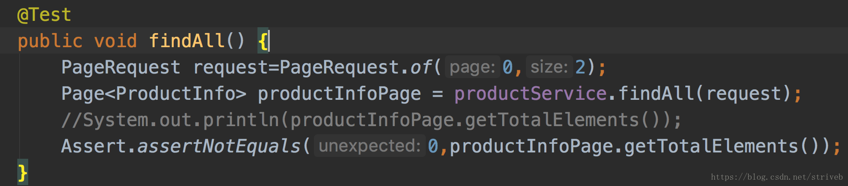
Task: Click getTotalElements in the assert line
Action: click(x=711, y=146)
